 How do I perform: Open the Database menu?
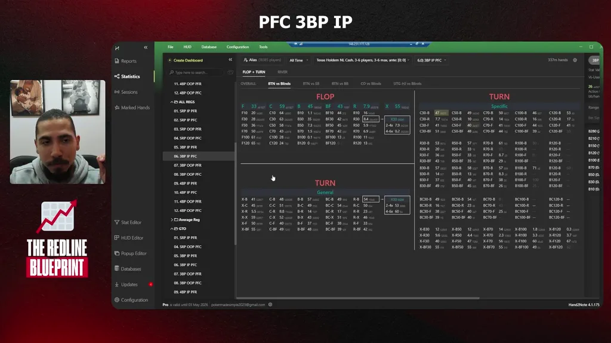tap(209, 47)
